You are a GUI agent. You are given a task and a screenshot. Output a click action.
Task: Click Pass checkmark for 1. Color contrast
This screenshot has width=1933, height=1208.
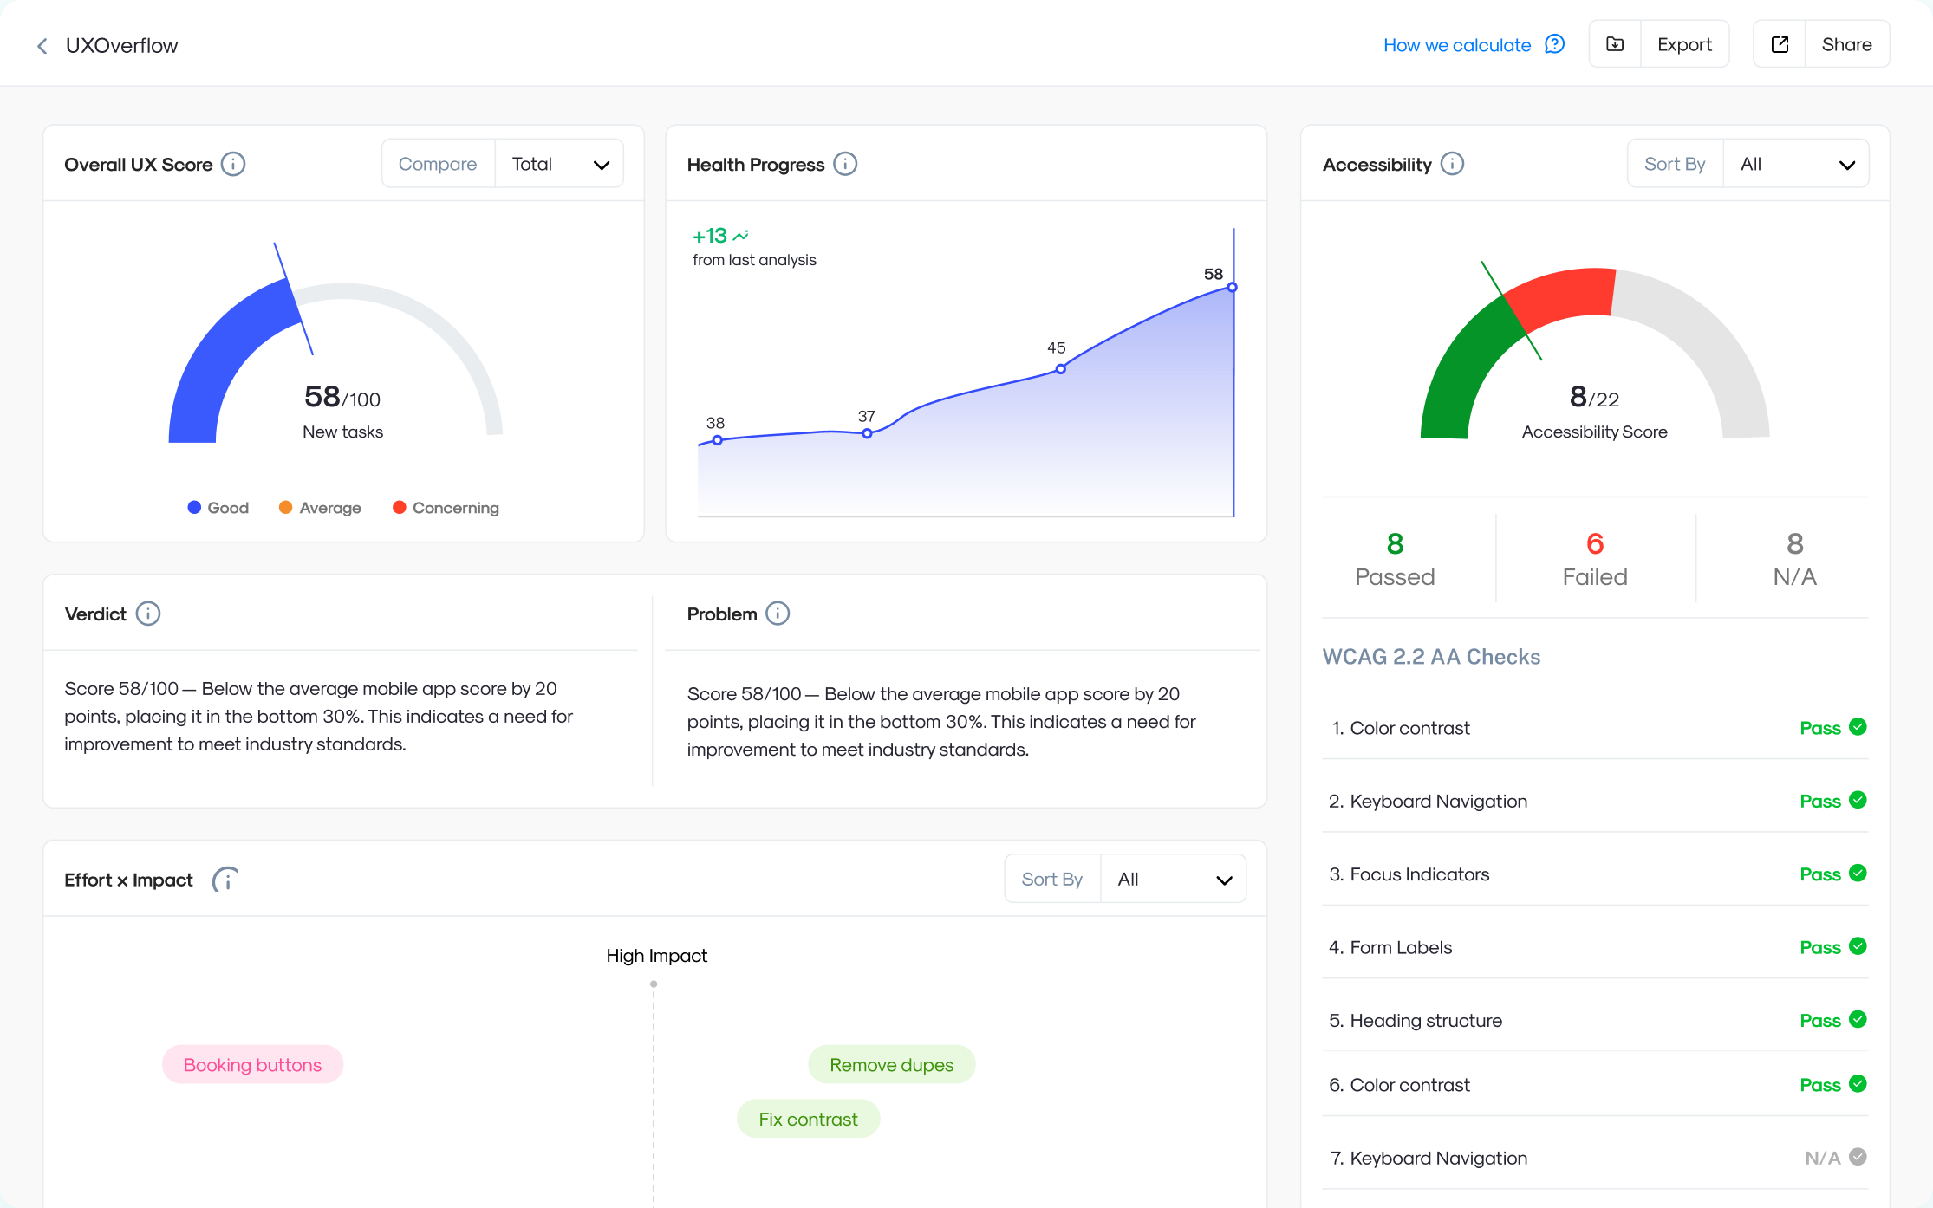pyautogui.click(x=1858, y=727)
